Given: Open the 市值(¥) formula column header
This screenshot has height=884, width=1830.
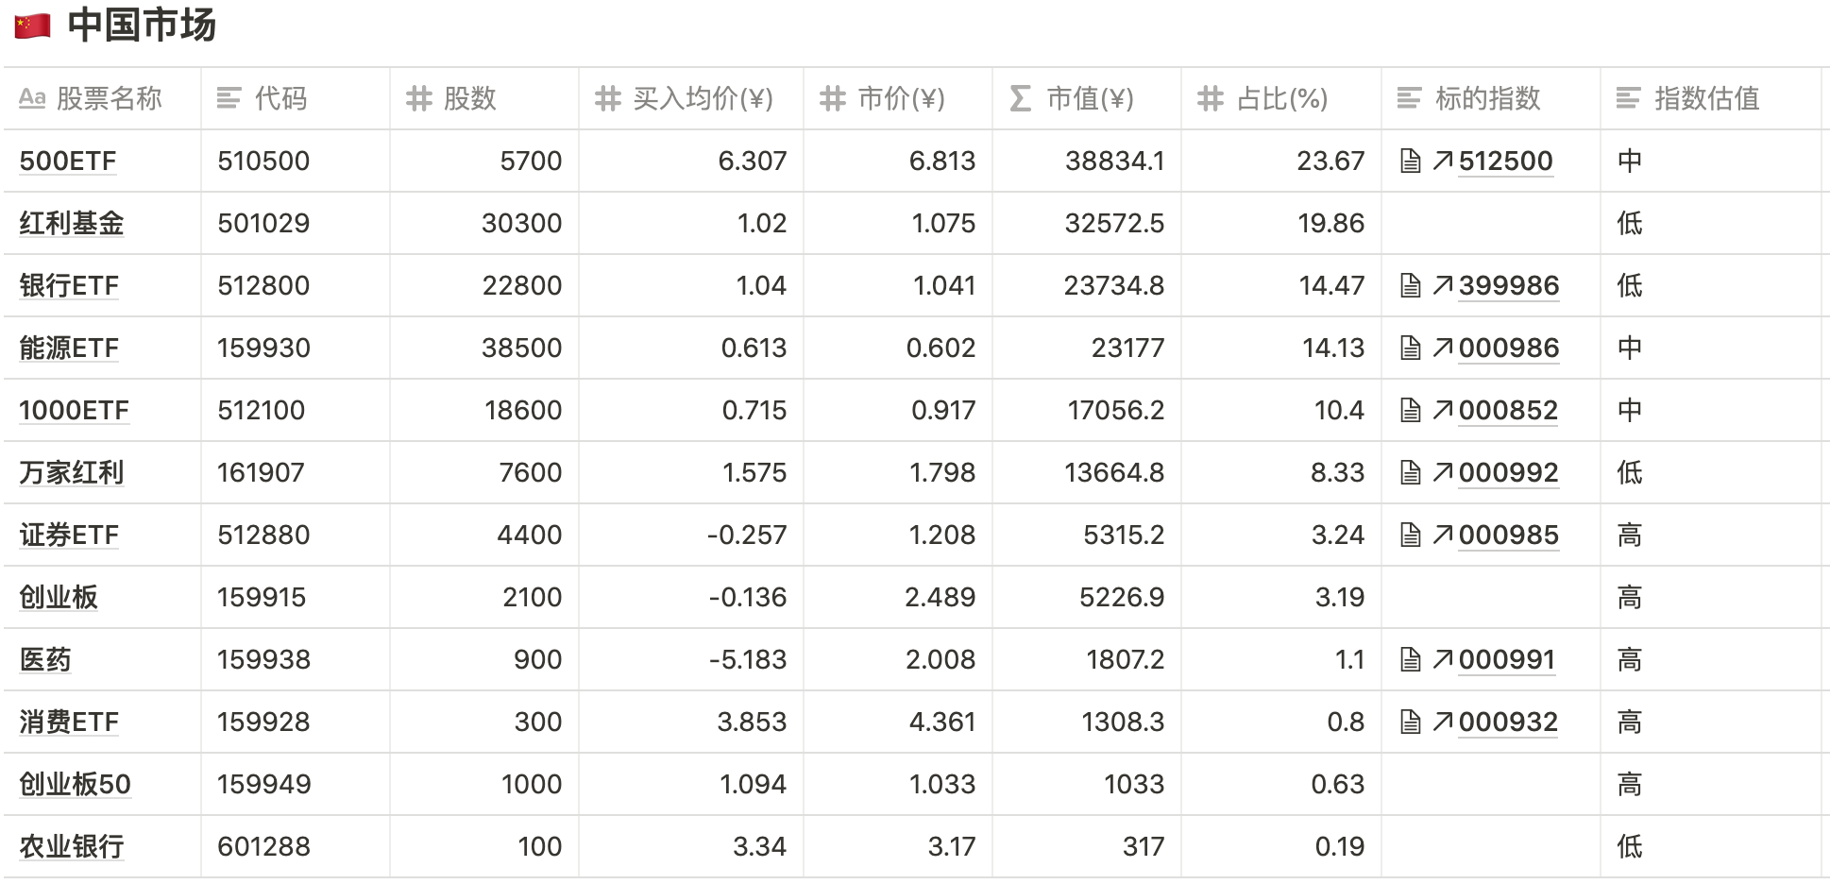Looking at the screenshot, I should pos(1086,98).
